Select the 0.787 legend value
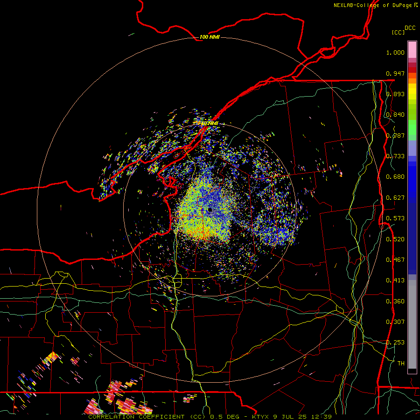This screenshot has height=420, width=420. click(x=395, y=135)
